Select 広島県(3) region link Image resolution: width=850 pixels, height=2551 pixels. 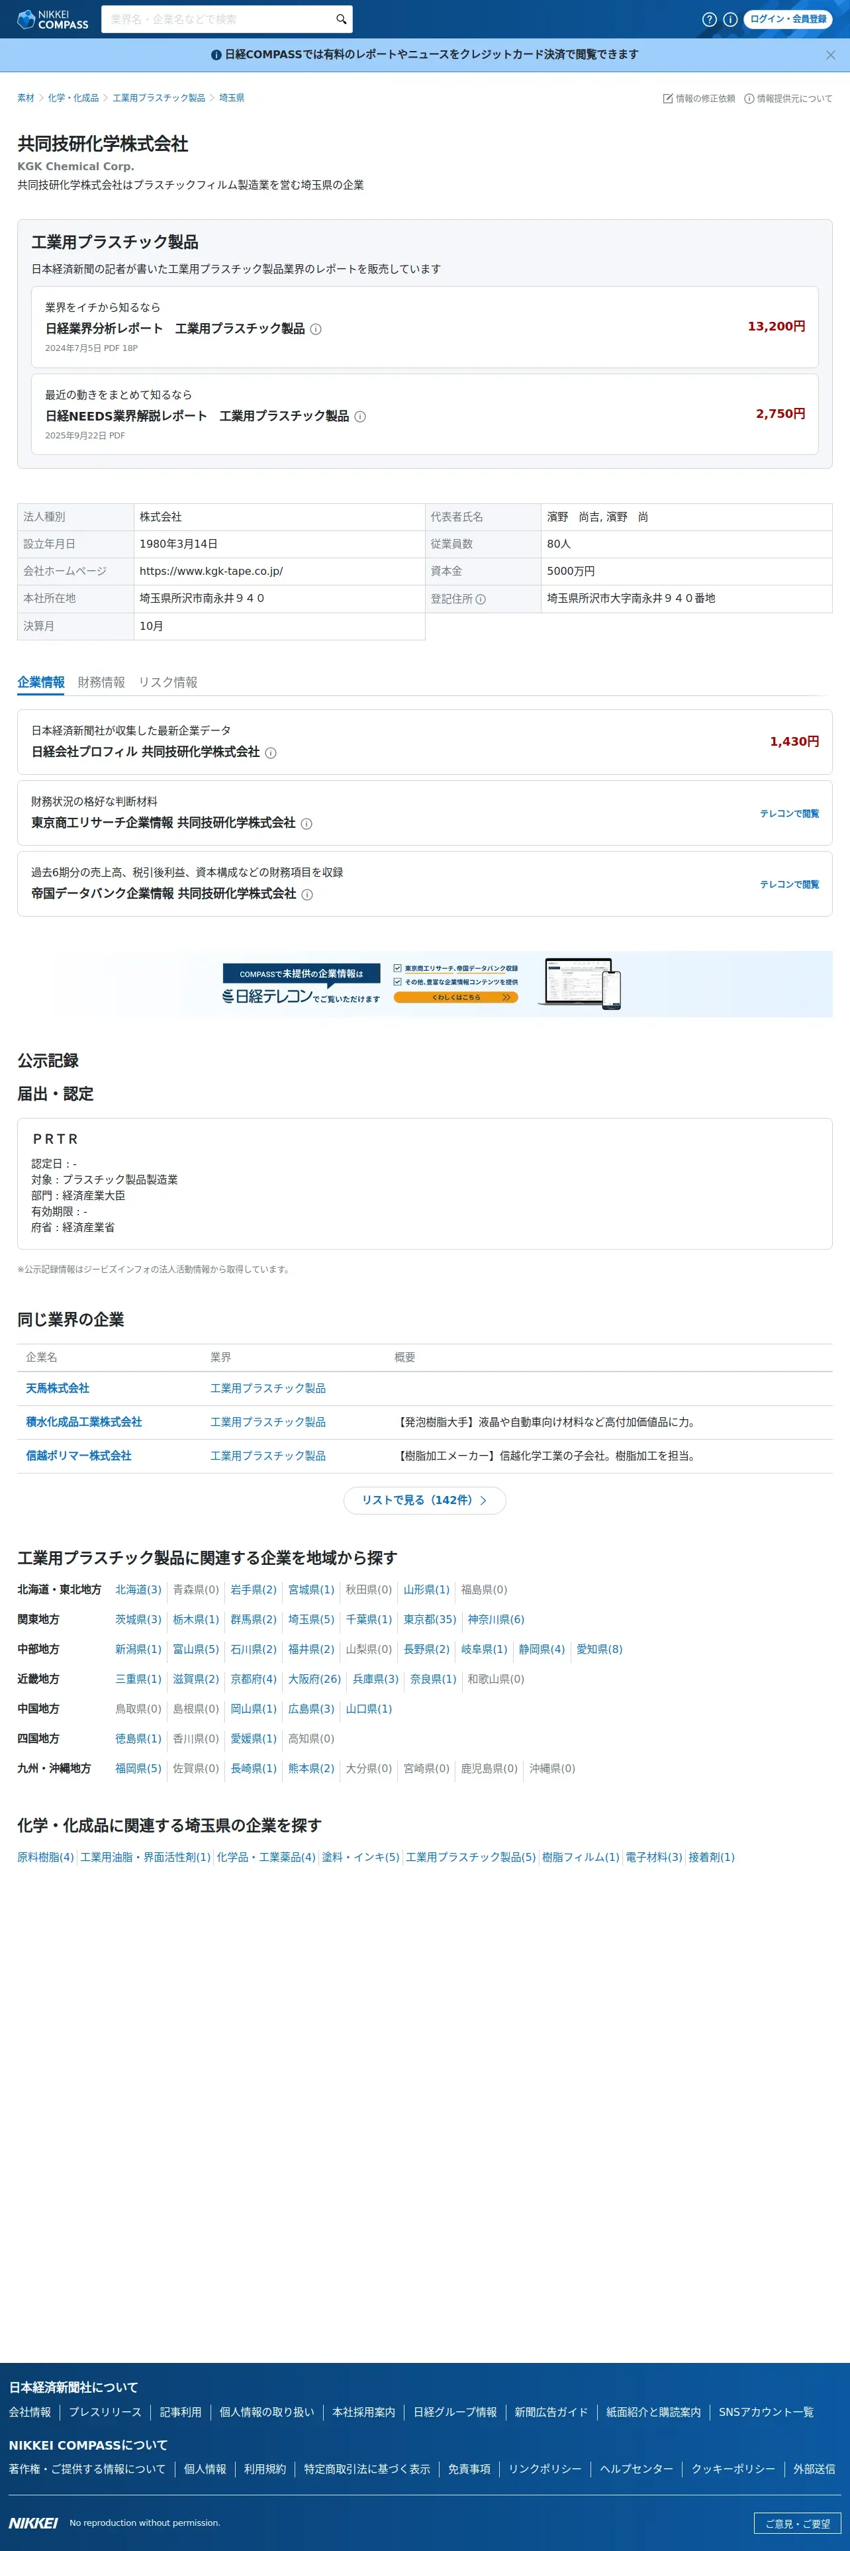click(312, 1708)
